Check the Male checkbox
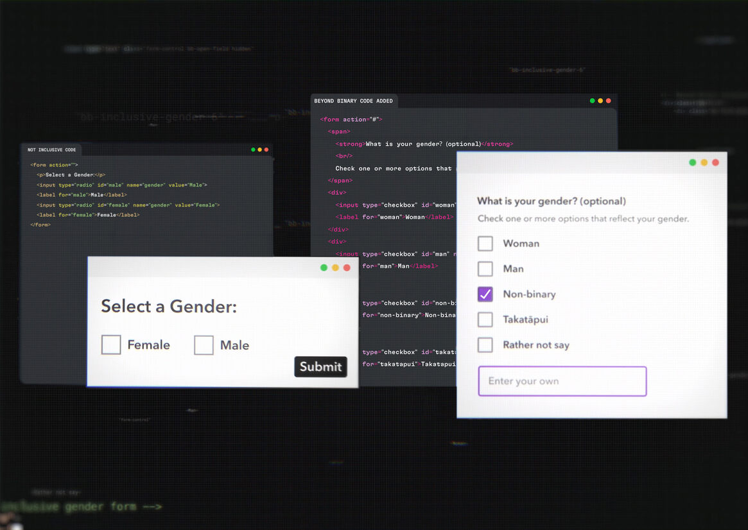 (x=204, y=345)
